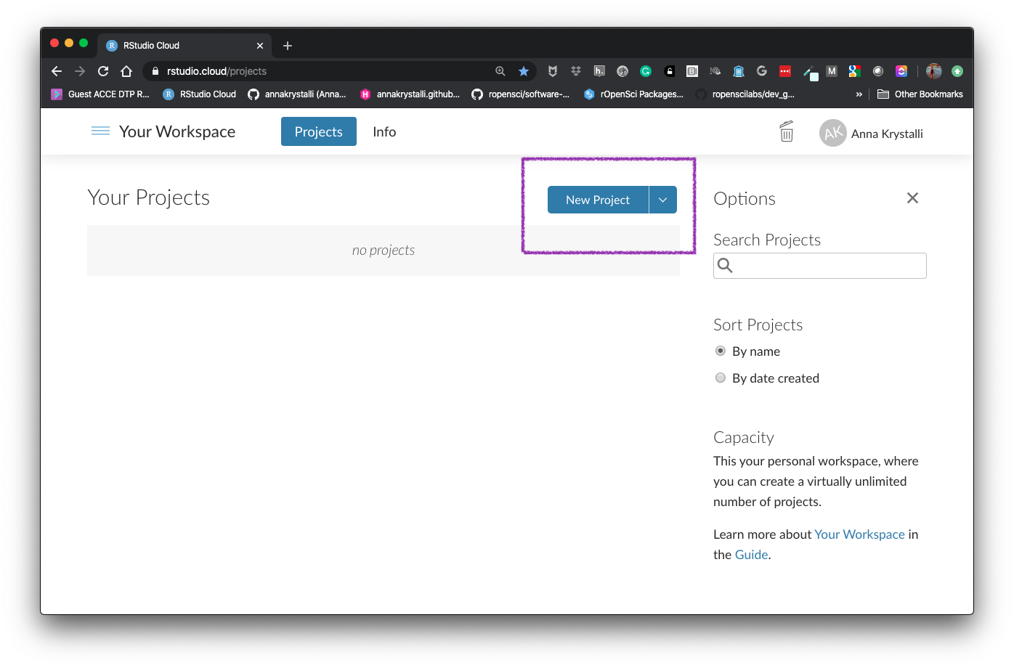Click the Your Workspace header title
The height and width of the screenshot is (668, 1014).
(x=177, y=131)
